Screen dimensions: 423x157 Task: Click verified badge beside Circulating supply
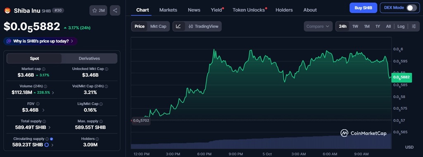pyautogui.click(x=52, y=139)
